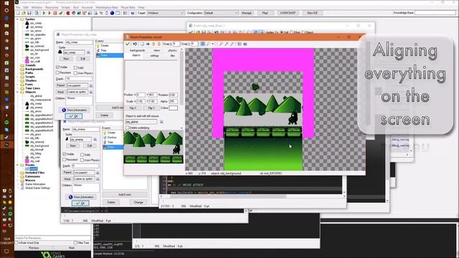The height and width of the screenshot is (258, 459).
Task: Click the green checkmark in Room Properties toolbar
Action: tap(128, 44)
